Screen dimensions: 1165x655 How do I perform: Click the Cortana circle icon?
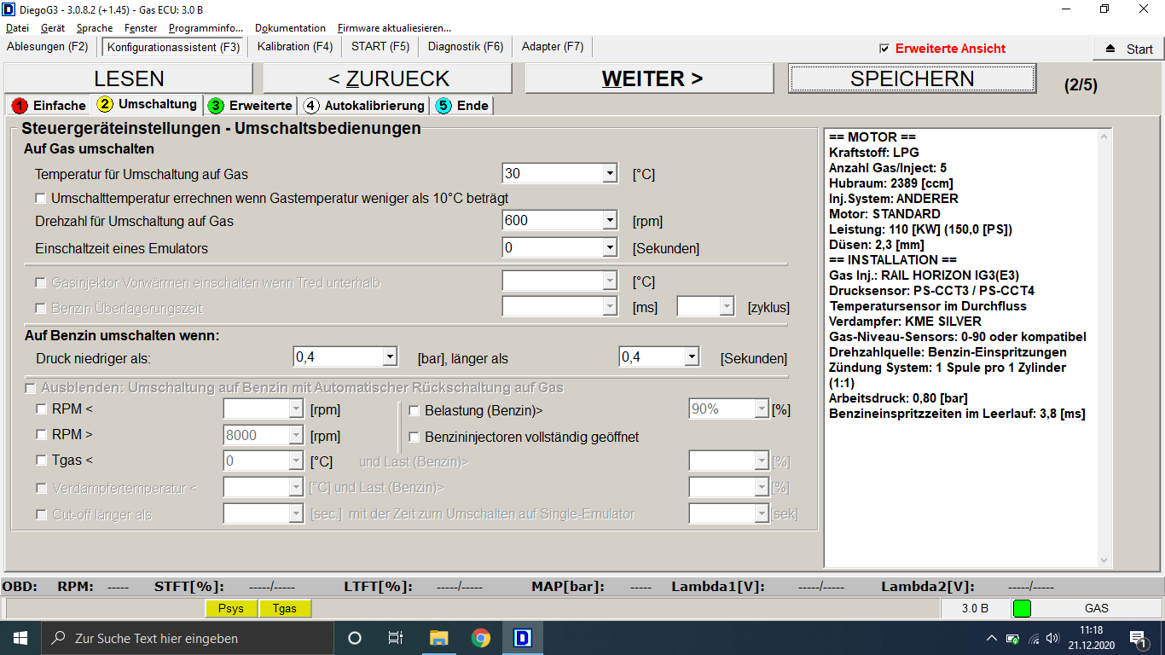click(355, 638)
